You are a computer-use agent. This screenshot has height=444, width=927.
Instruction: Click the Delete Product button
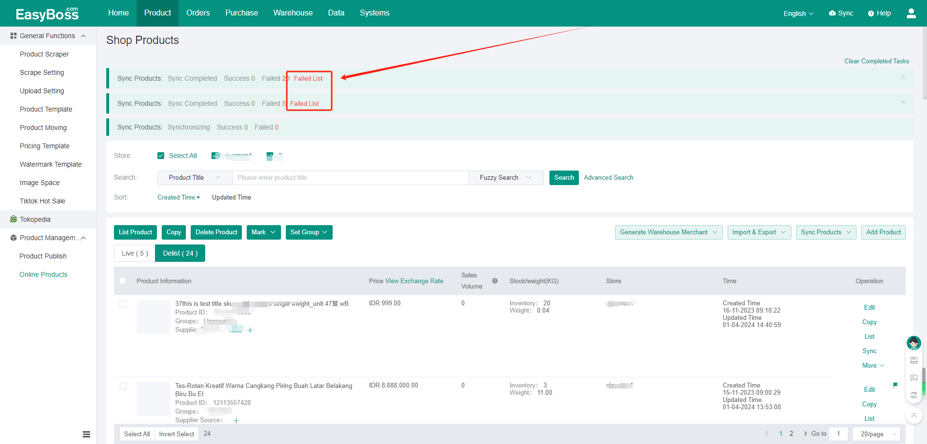[x=216, y=232]
